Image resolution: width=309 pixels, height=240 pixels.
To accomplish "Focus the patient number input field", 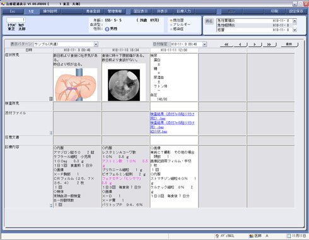I will 16,20.
